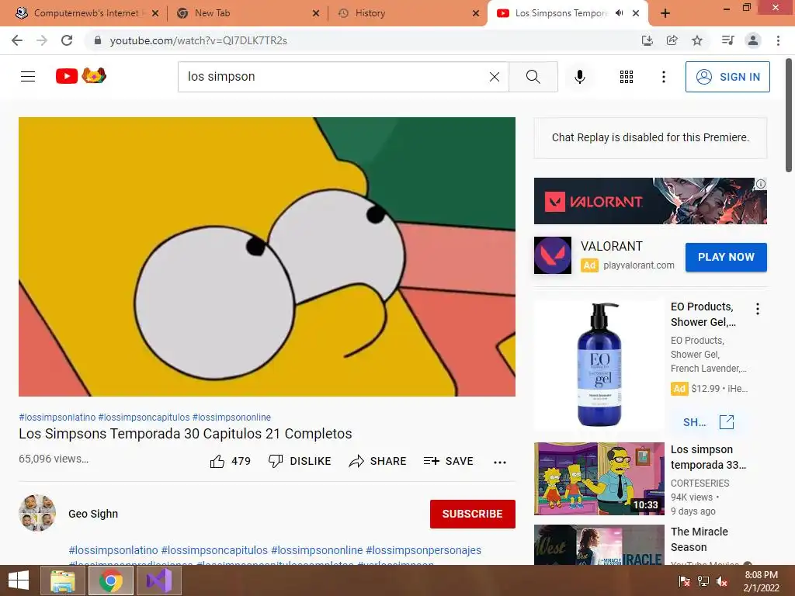The image size is (795, 596).
Task: Click the #lossimpsoncapitulos hashtag above title
Action: click(x=144, y=417)
